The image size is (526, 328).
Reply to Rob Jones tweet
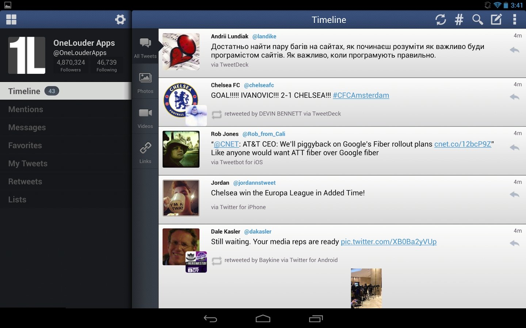pos(514,148)
